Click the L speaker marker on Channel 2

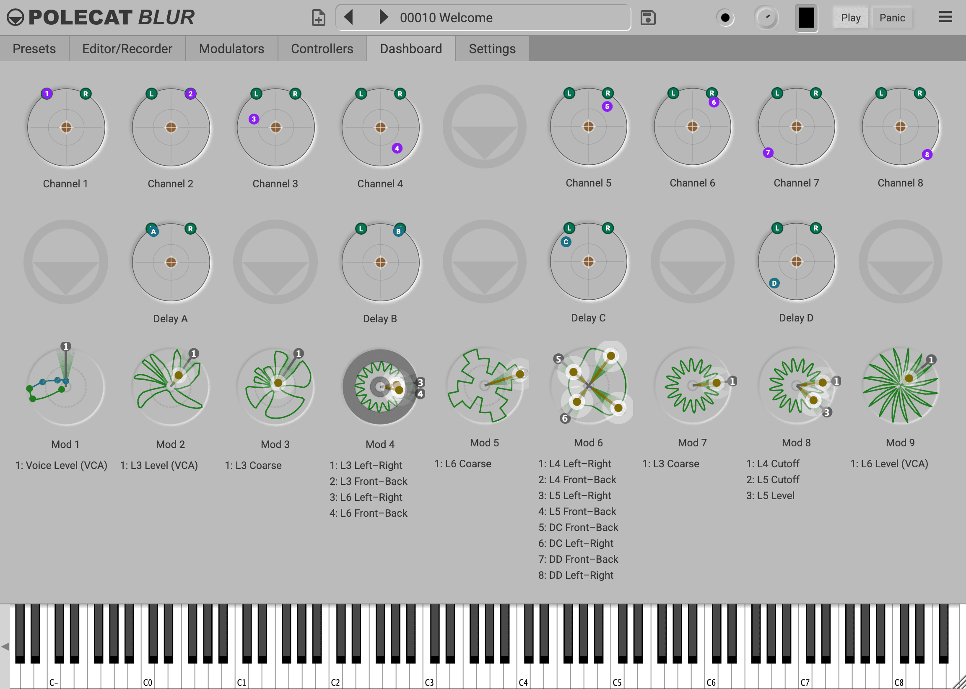point(151,94)
